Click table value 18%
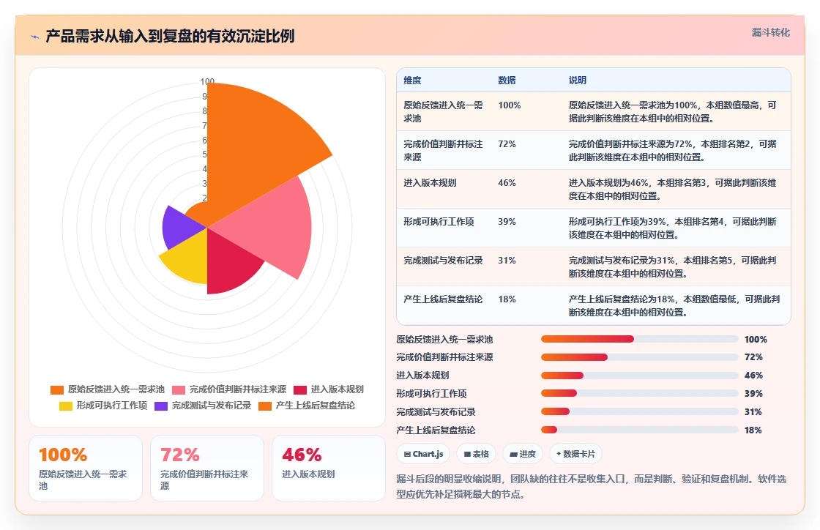The image size is (820, 530). (x=507, y=299)
